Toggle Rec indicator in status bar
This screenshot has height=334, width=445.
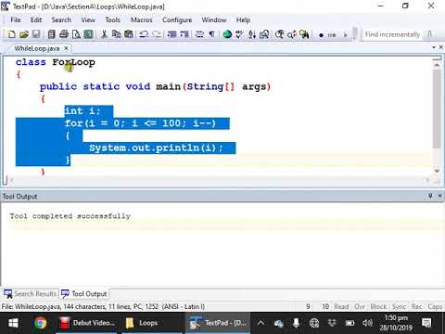(416, 306)
